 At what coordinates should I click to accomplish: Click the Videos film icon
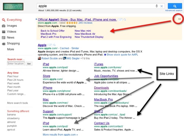pyautogui.click(x=4, y=32)
